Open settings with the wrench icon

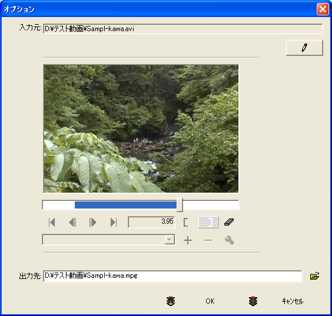point(230,240)
